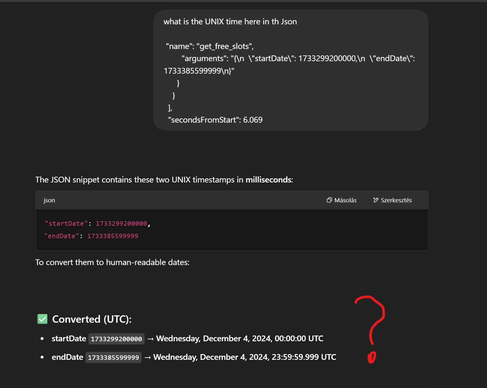Click the user message's first line about UNIX time
The image size is (487, 388).
pos(230,21)
